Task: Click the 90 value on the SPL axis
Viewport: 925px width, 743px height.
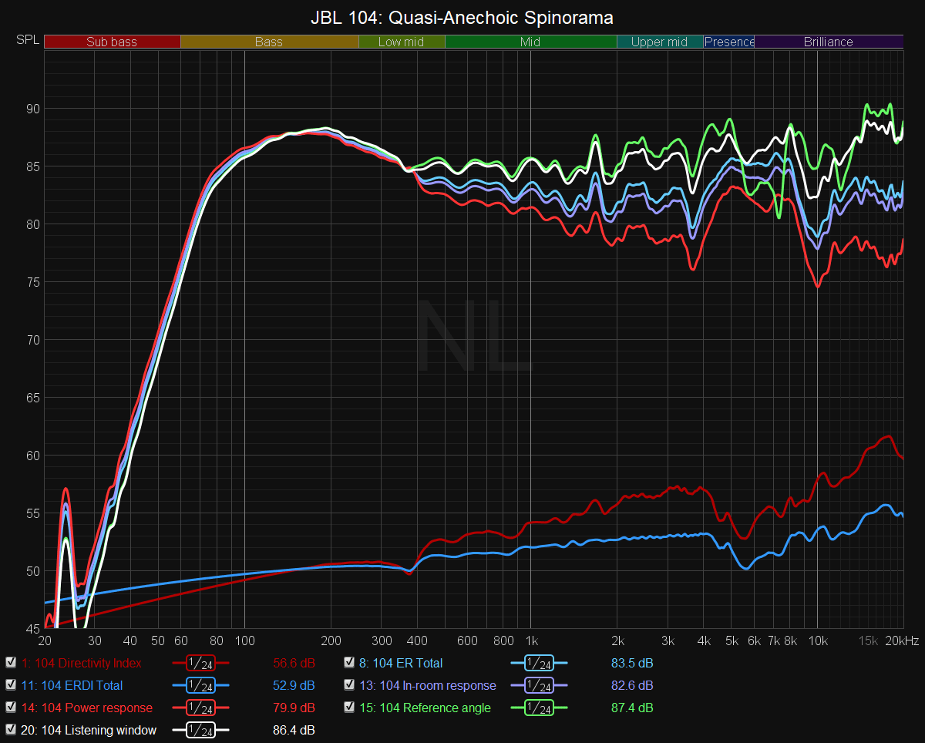Action: pos(32,108)
